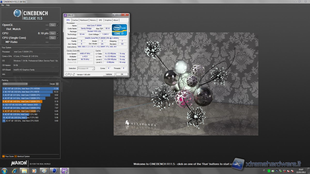Open the Ranking CPU dropdown
Viewport: 310px width, 174px height.
click(x=15, y=84)
